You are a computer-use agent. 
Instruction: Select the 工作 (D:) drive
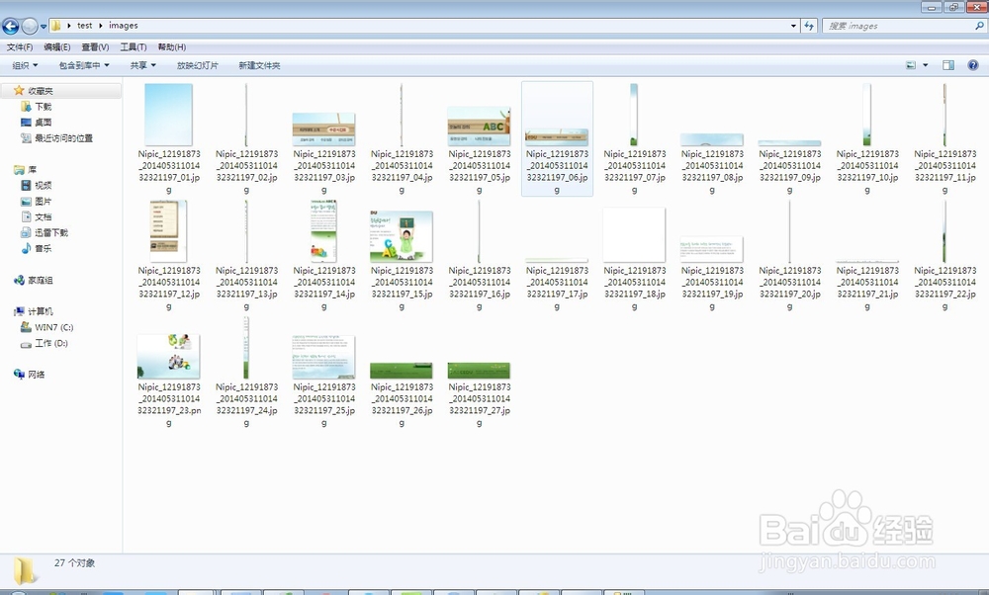click(x=51, y=343)
